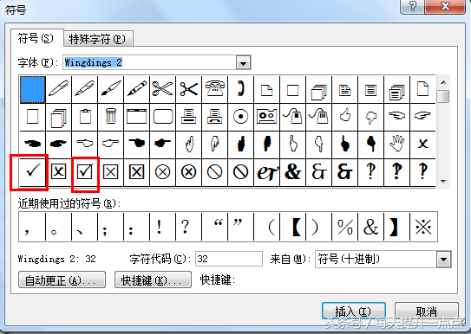Choose the recently used 【 bracket symbol

coord(292,227)
